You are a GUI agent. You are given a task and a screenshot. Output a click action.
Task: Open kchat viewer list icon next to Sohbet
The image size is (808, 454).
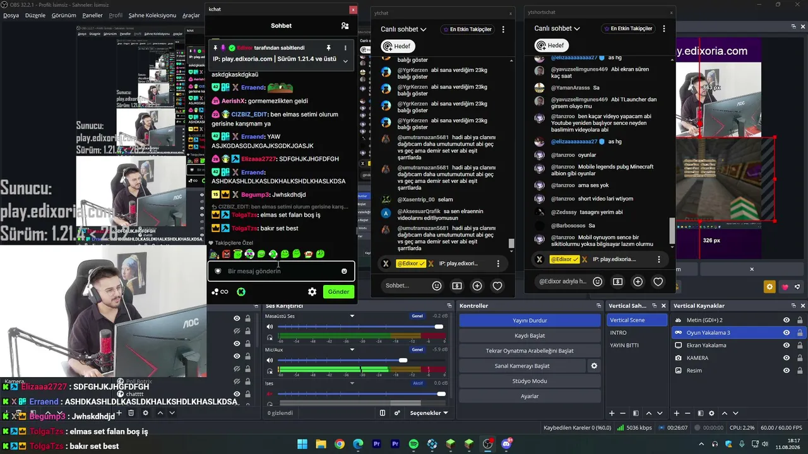point(345,26)
